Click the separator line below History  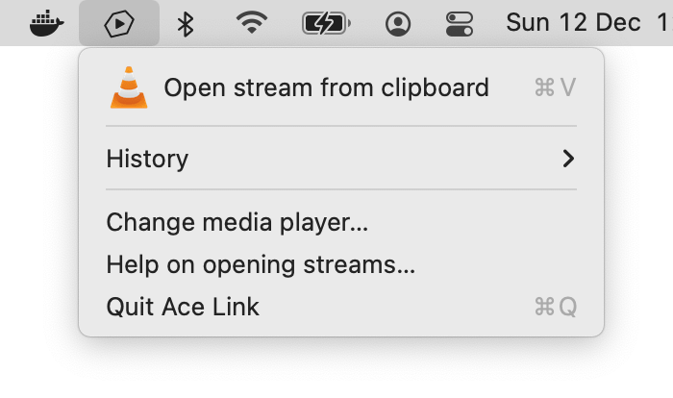coord(341,190)
